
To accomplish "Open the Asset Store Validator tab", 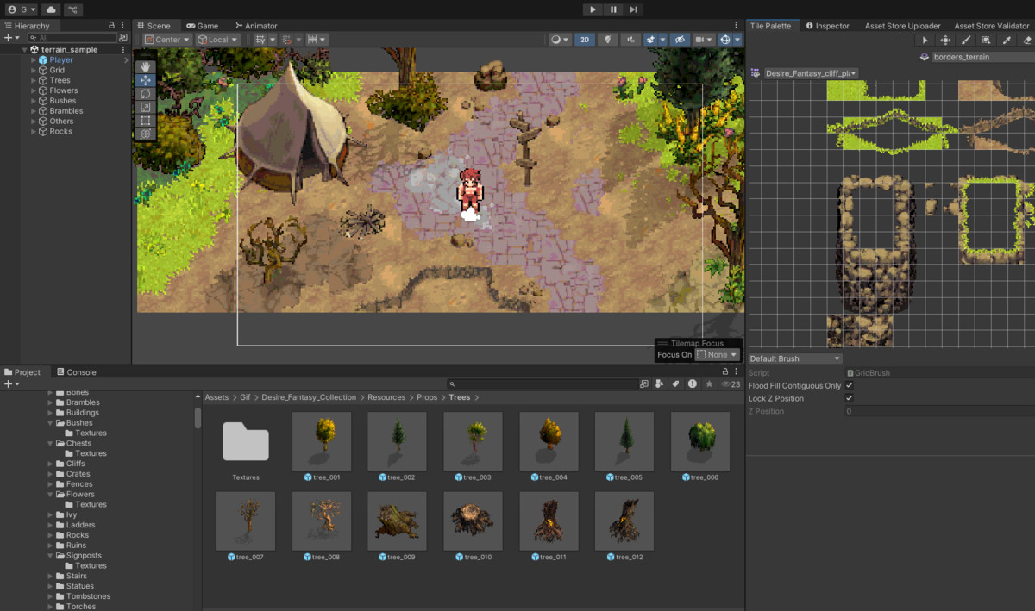I will 991,26.
